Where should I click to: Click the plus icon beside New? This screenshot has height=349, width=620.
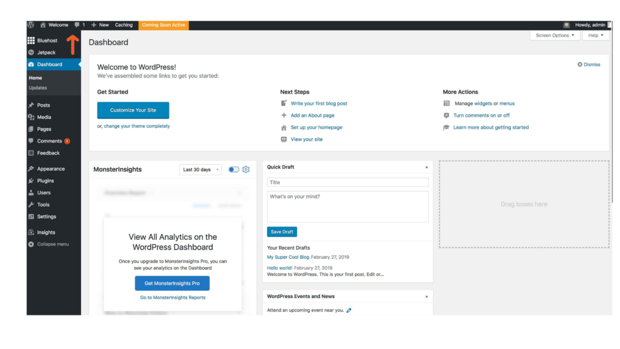tap(94, 25)
